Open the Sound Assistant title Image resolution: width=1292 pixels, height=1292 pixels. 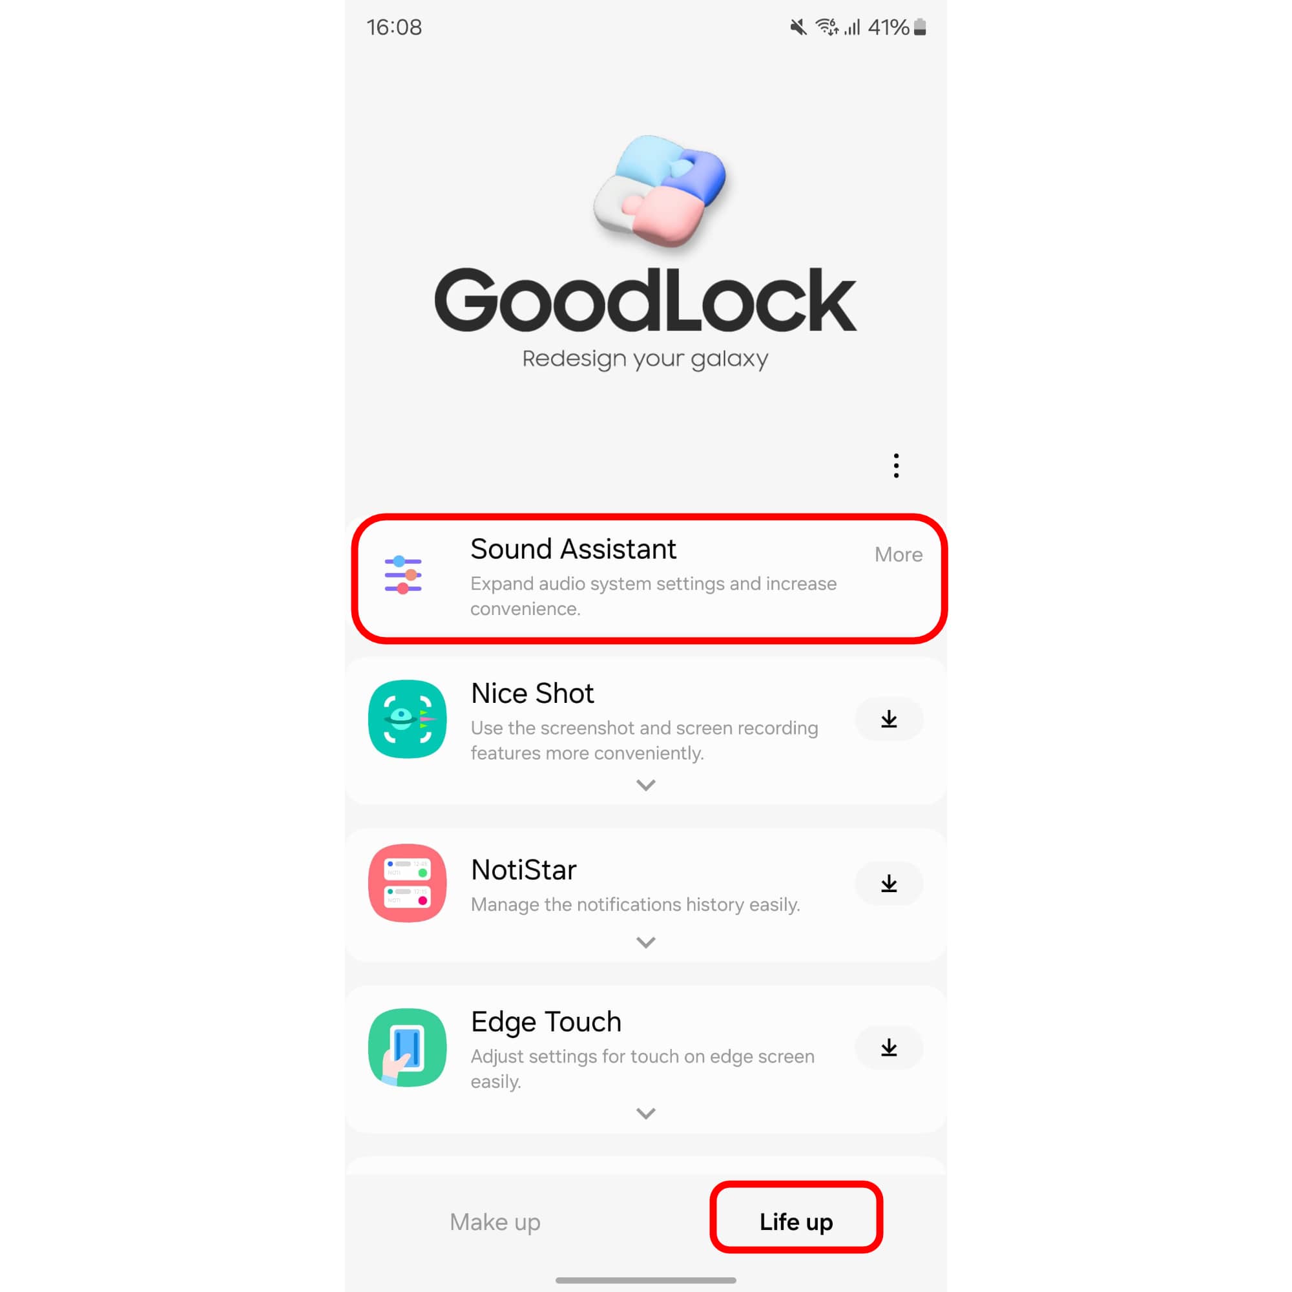[573, 549]
